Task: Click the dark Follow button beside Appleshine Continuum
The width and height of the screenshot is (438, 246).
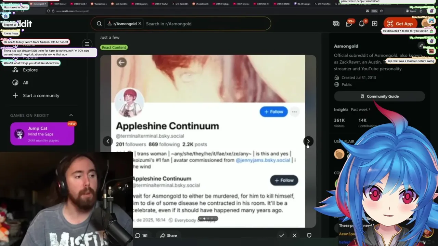Action: (x=284, y=180)
